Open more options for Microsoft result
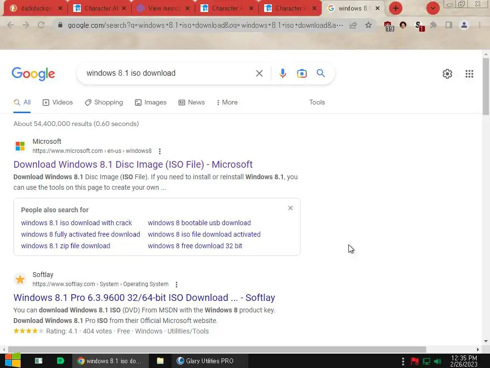The height and width of the screenshot is (368, 490). [x=160, y=151]
